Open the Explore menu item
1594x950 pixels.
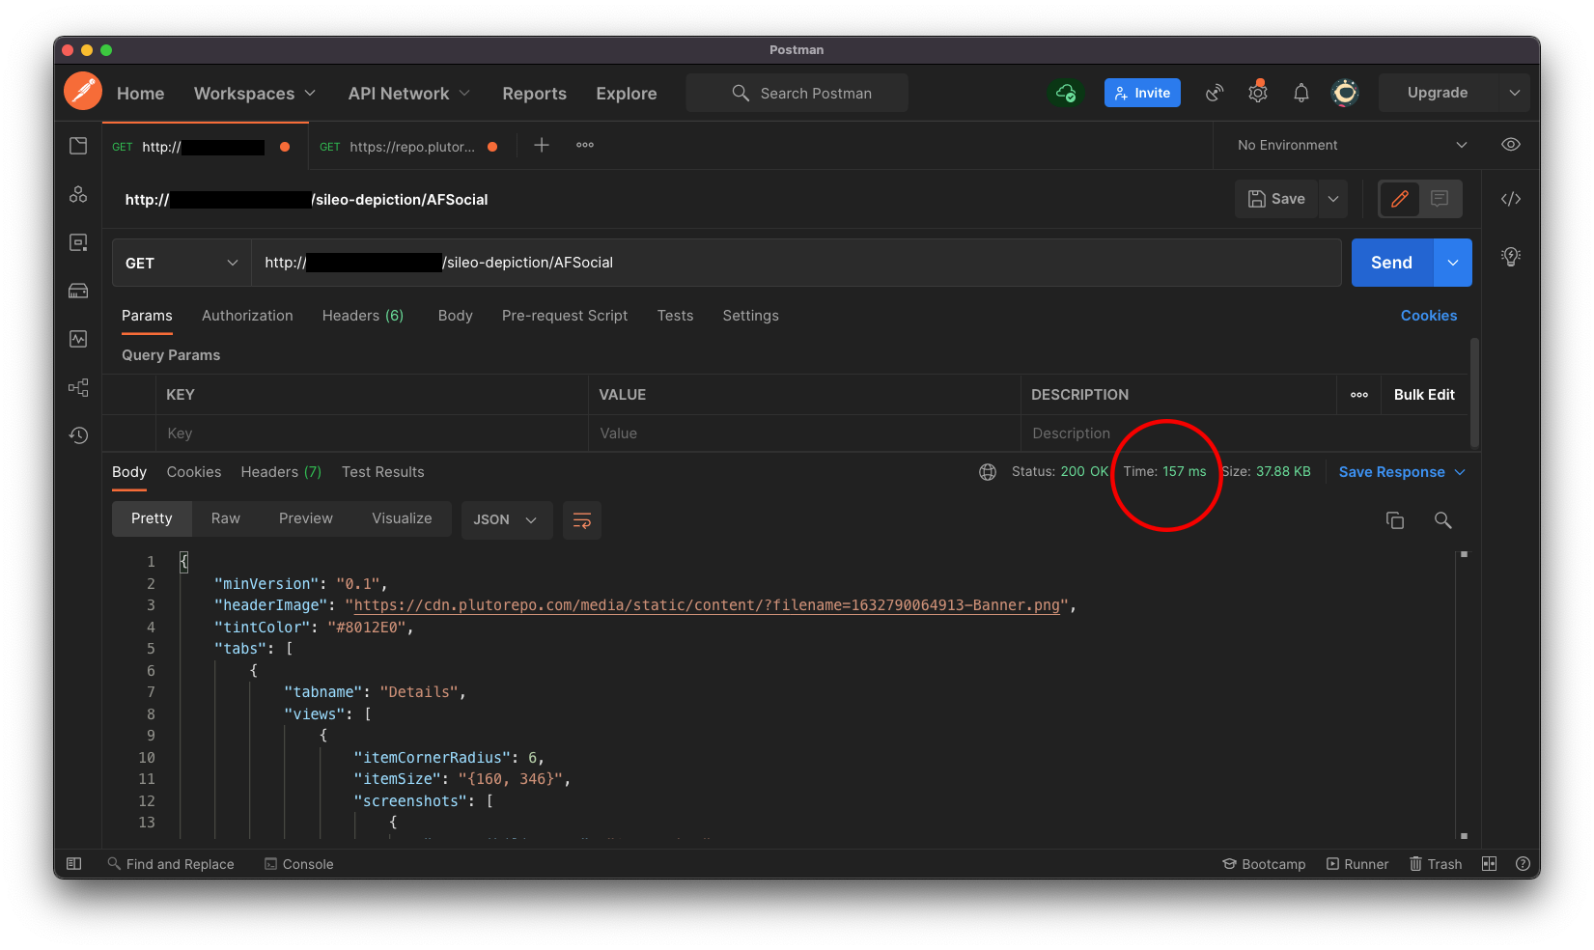(x=627, y=94)
